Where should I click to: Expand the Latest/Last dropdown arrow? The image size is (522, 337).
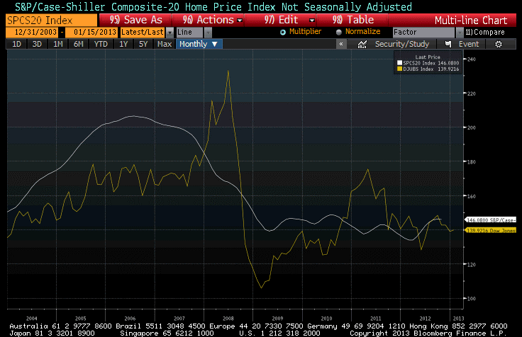(170, 33)
